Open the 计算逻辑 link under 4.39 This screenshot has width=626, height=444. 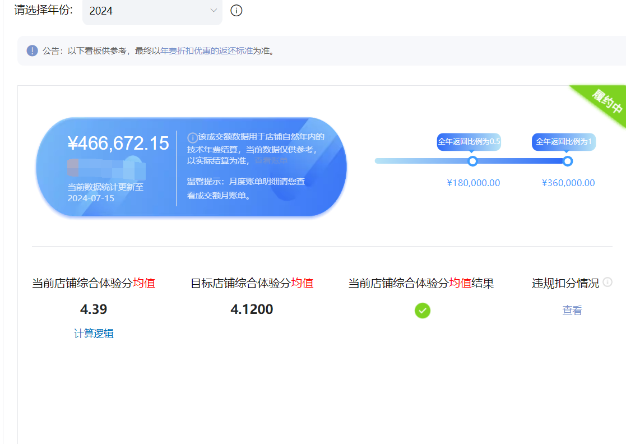[x=94, y=334]
